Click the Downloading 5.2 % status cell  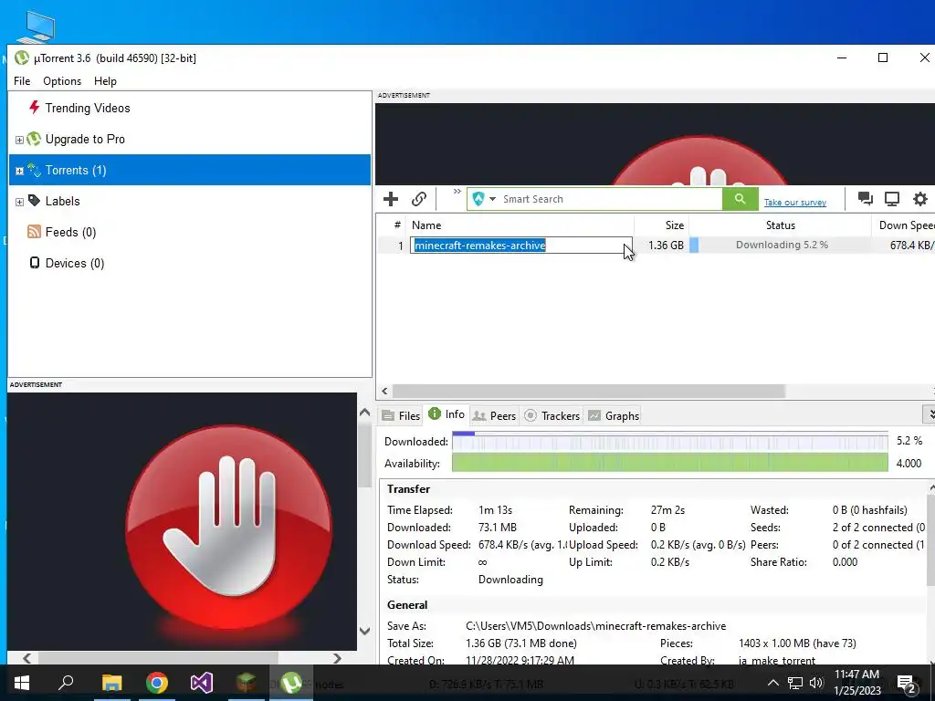click(782, 245)
